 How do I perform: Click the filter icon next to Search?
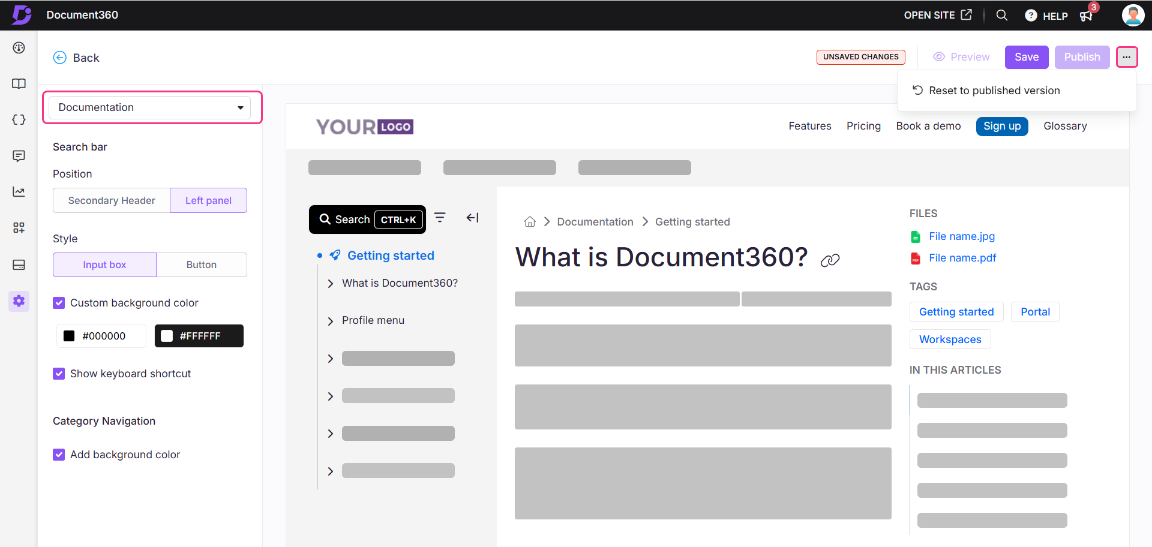(x=440, y=217)
